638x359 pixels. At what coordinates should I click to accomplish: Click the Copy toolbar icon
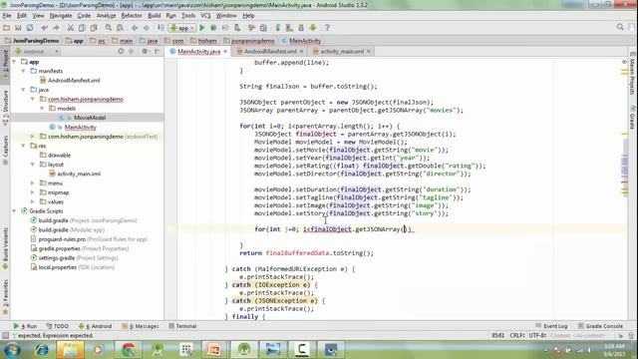pyautogui.click(x=82, y=28)
